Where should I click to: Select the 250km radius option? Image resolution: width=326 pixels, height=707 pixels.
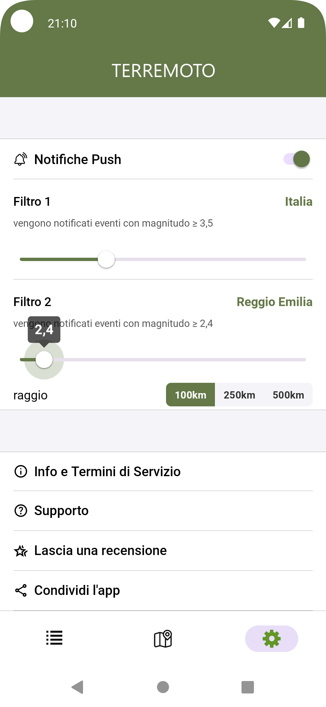[x=239, y=395]
